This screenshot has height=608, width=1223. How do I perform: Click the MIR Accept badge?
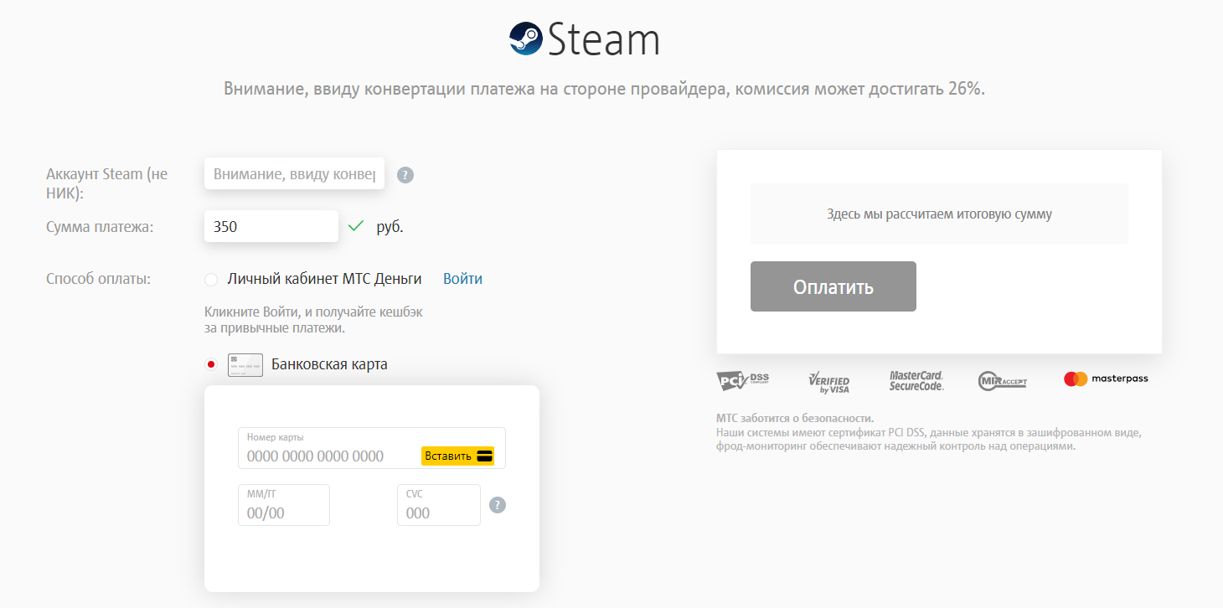pyautogui.click(x=1002, y=380)
